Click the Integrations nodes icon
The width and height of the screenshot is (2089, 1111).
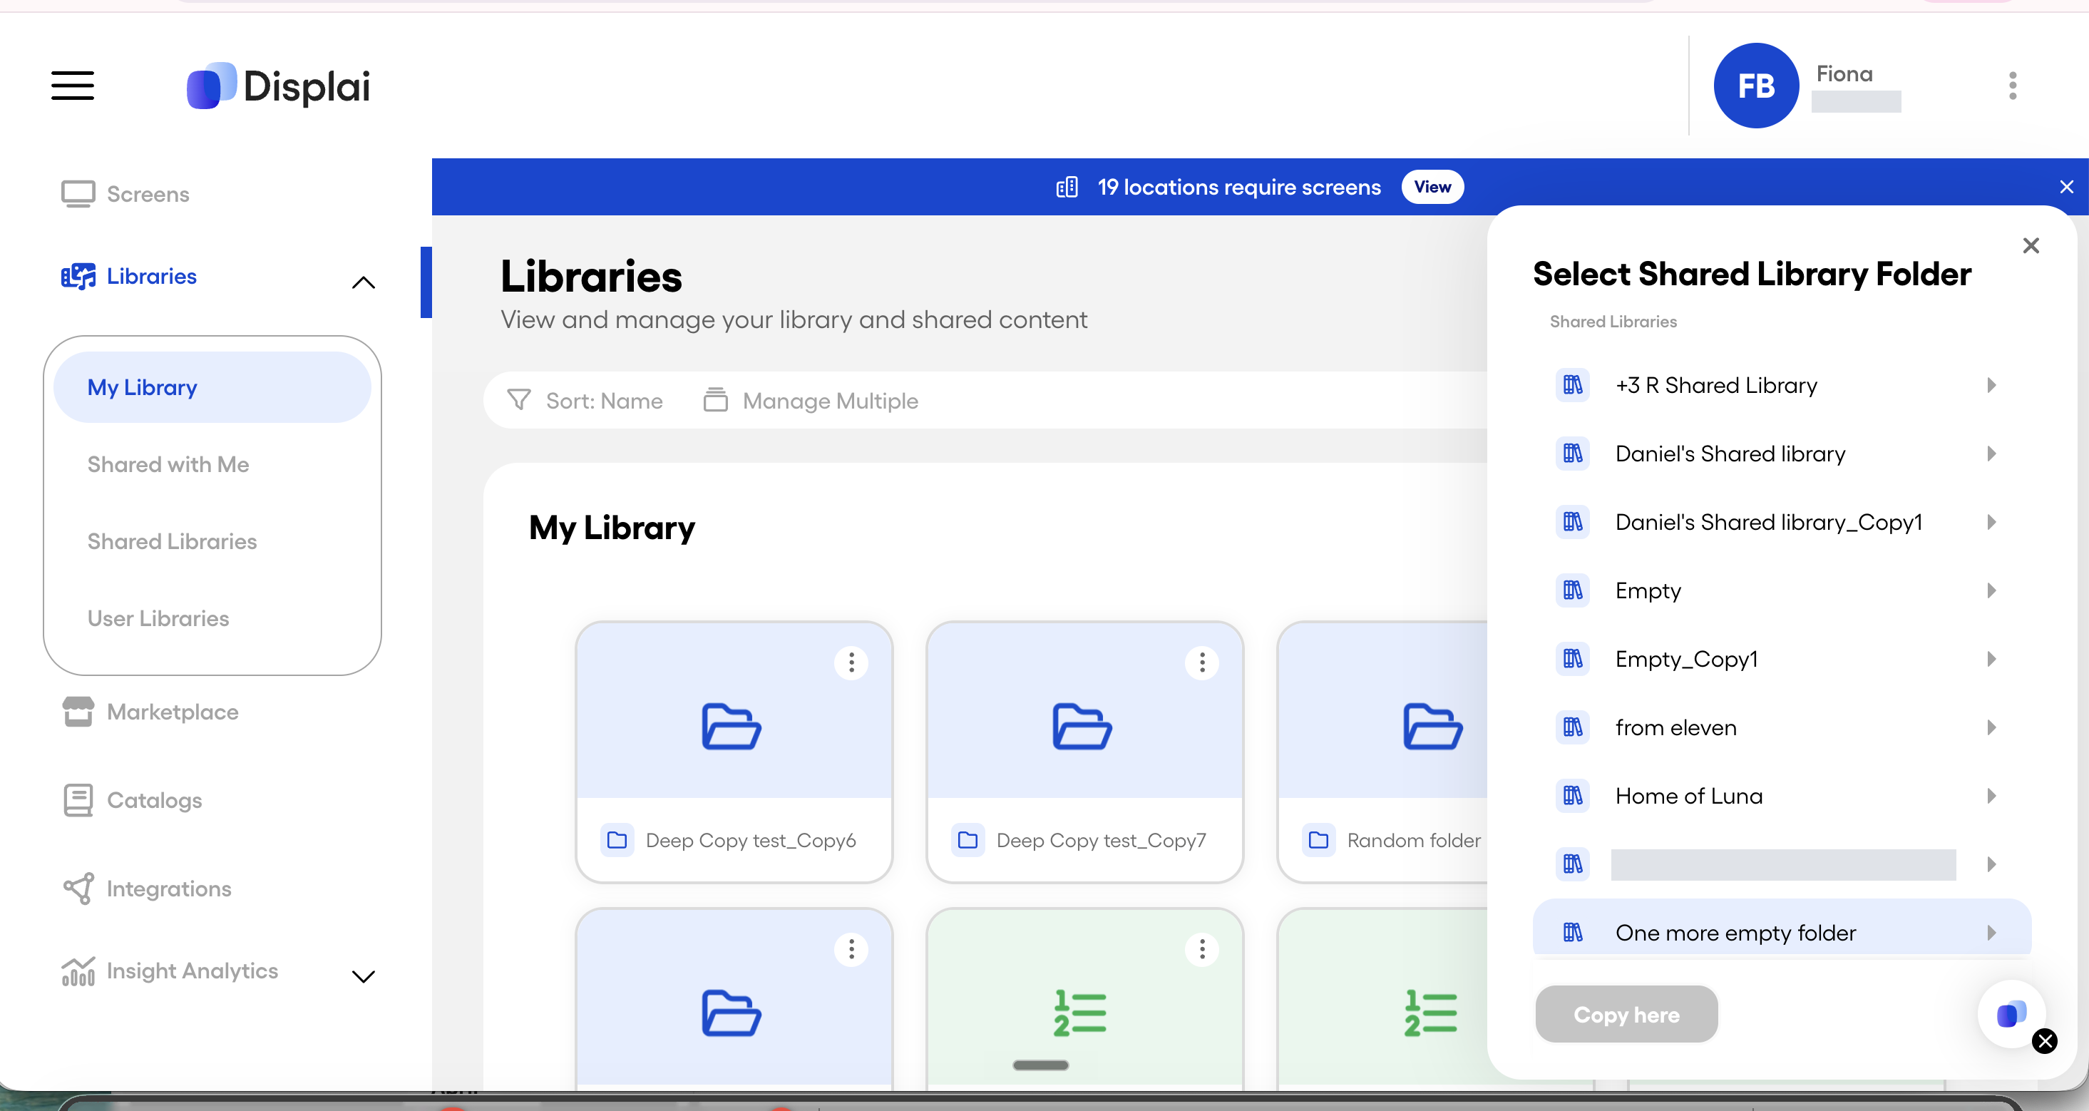coord(78,888)
